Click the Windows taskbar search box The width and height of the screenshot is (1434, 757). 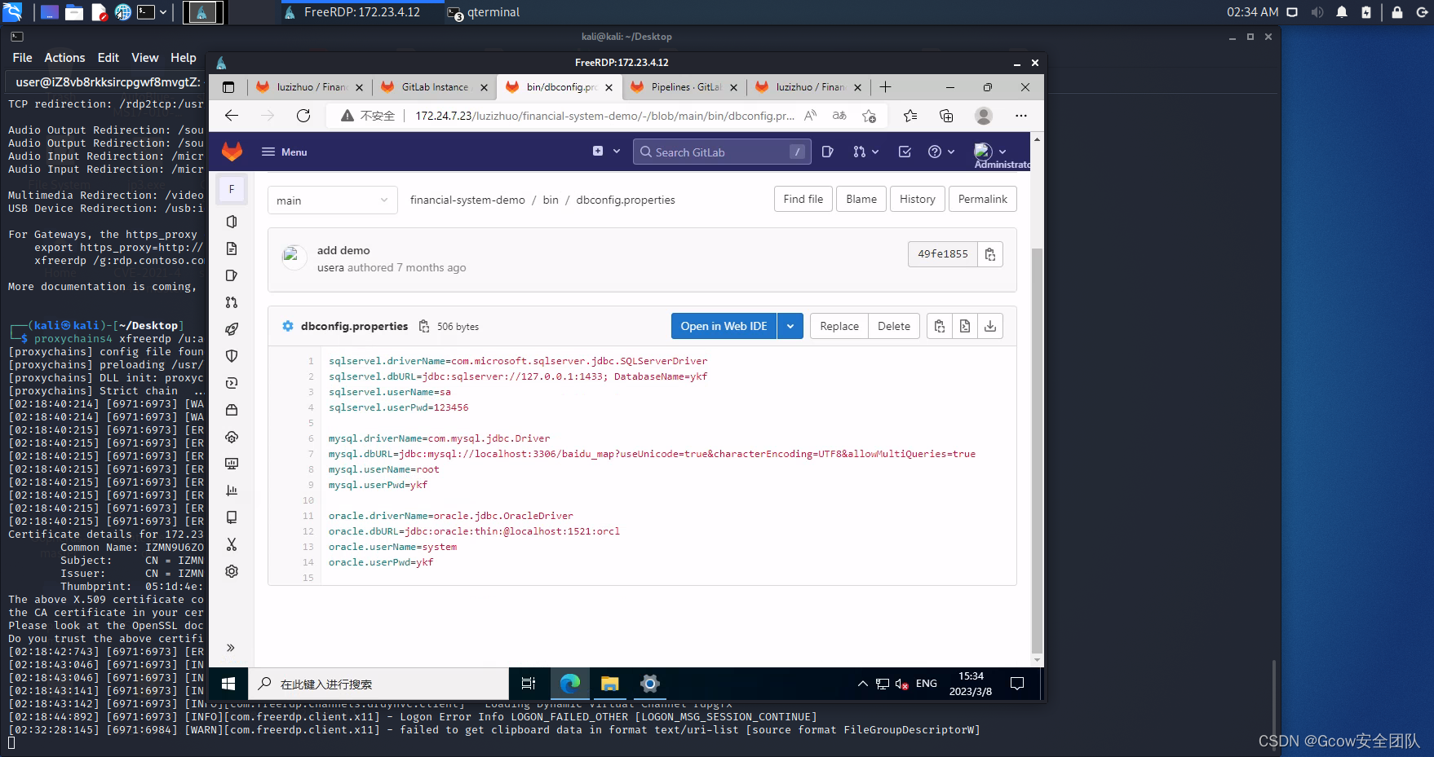click(x=378, y=684)
